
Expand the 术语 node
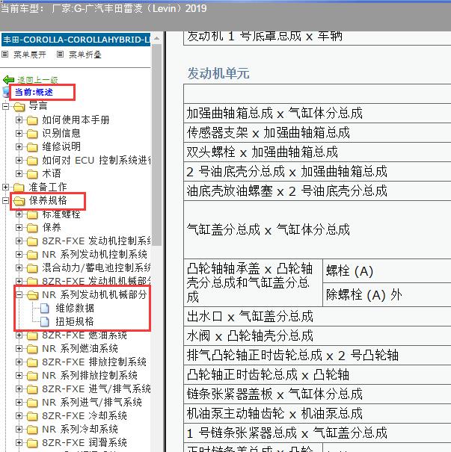pos(19,173)
